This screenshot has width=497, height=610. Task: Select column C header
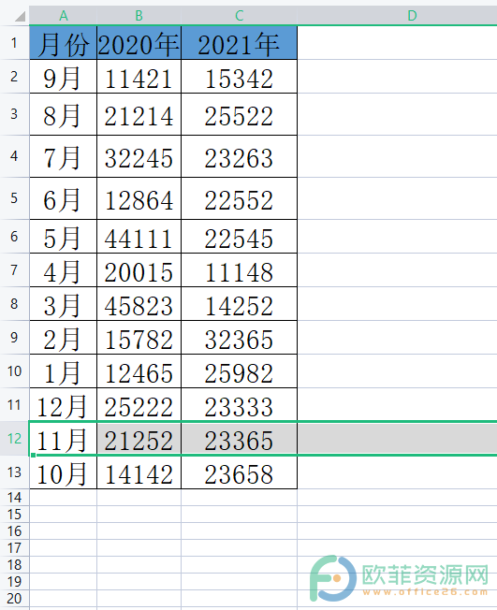pyautogui.click(x=239, y=16)
